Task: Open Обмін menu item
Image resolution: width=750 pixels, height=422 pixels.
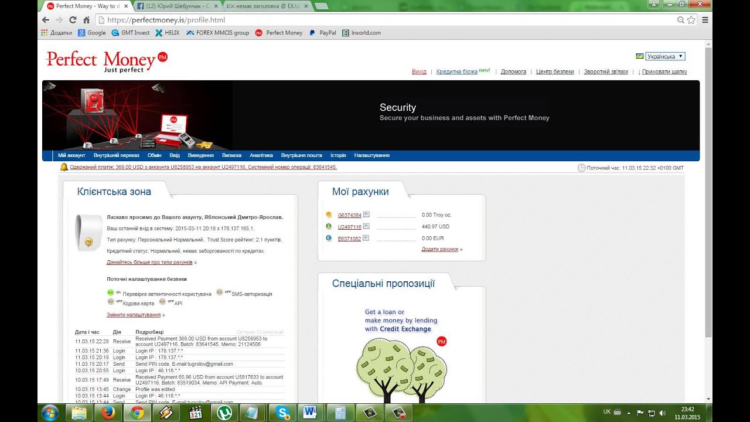Action: [155, 155]
